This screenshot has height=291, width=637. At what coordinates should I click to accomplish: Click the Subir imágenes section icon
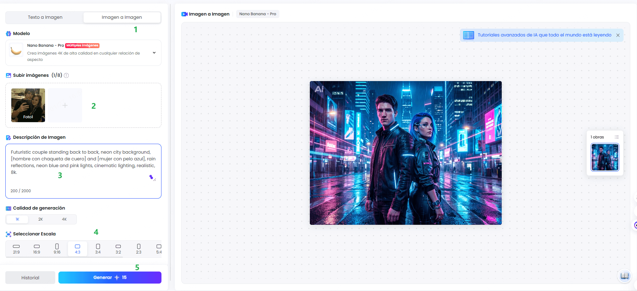tap(8, 75)
